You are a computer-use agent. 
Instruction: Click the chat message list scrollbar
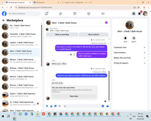(109, 86)
